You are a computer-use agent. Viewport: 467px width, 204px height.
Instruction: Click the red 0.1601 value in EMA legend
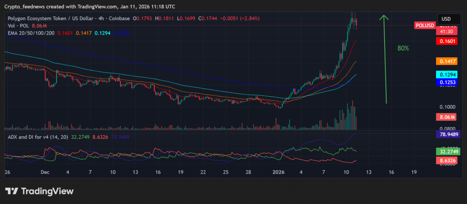[x=65, y=33]
